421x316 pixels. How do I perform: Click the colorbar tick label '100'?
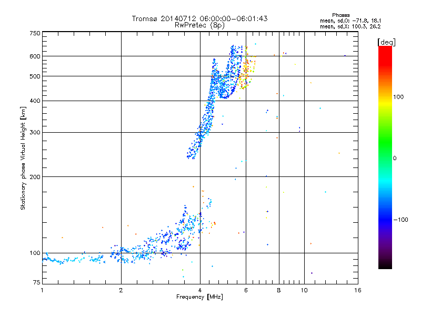click(x=398, y=97)
